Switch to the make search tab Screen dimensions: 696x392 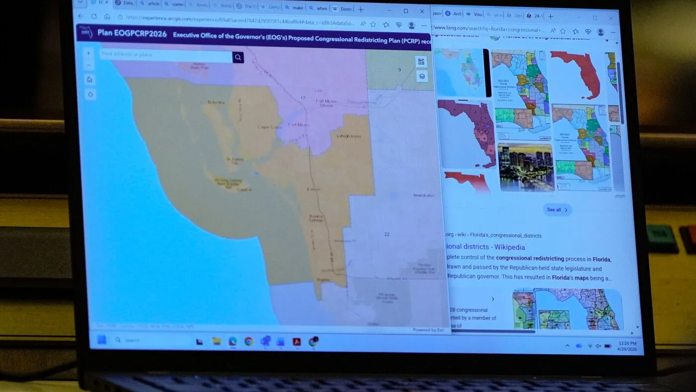(x=293, y=7)
